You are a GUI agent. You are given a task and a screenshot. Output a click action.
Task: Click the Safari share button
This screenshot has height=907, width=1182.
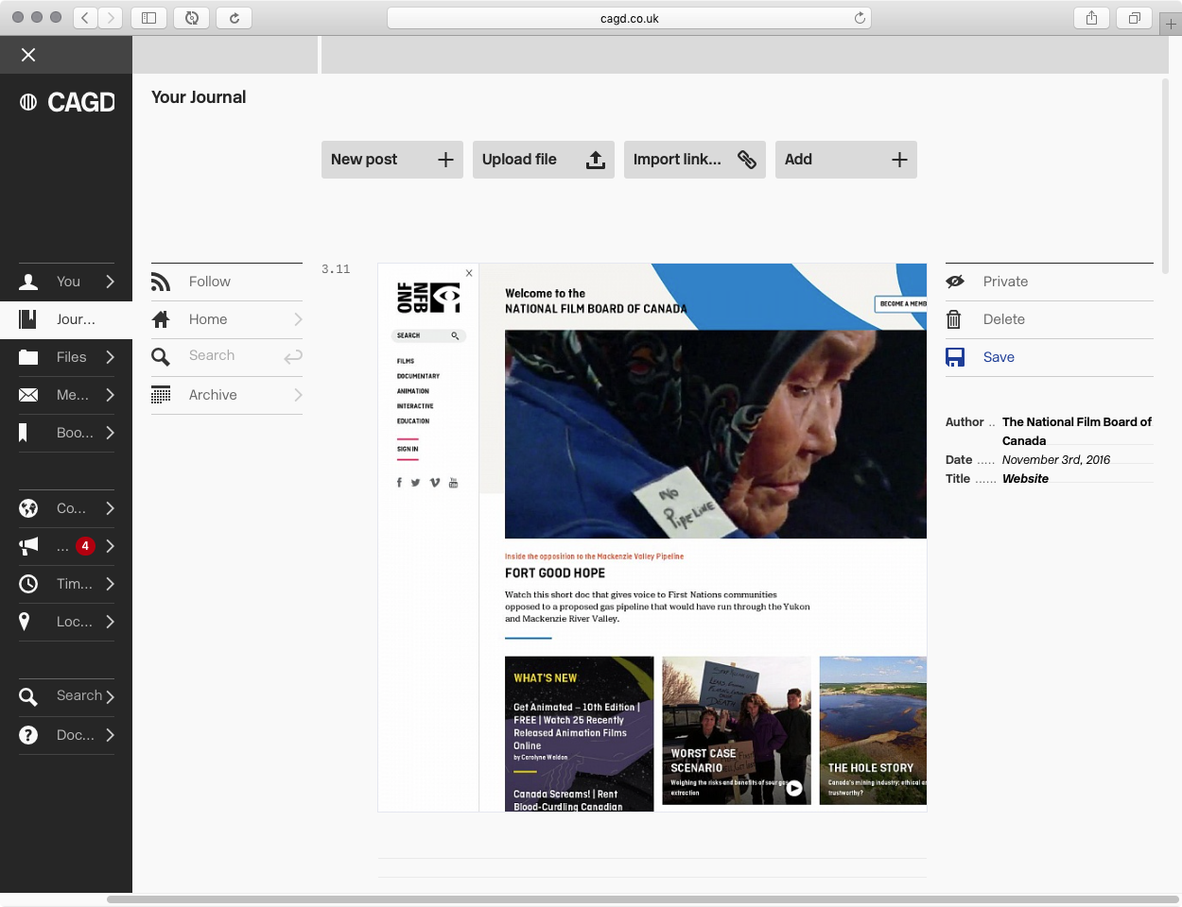(x=1091, y=18)
